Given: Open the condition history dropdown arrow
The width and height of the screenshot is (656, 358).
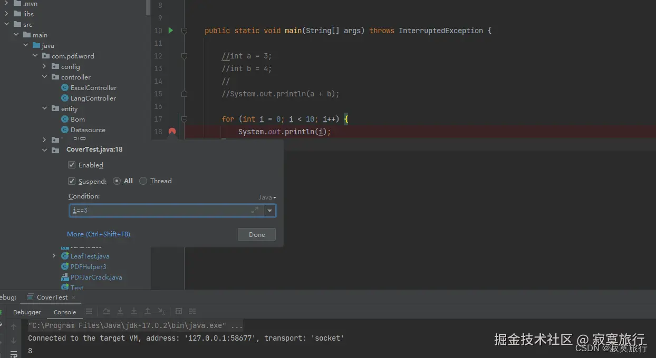Looking at the screenshot, I should pyautogui.click(x=270, y=211).
